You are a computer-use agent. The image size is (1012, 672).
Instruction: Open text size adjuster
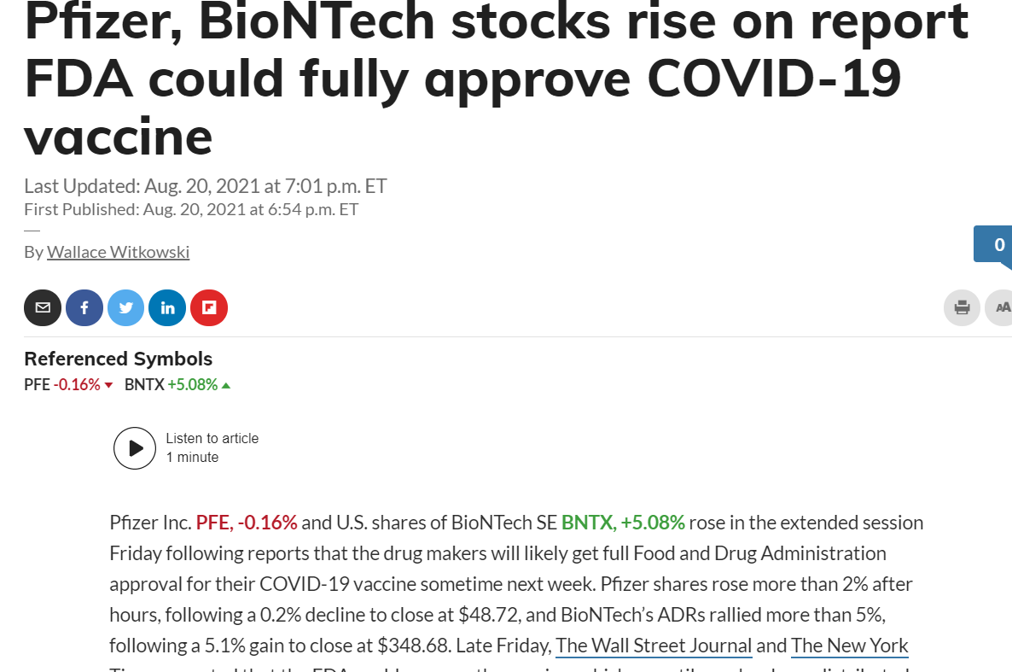1001,307
